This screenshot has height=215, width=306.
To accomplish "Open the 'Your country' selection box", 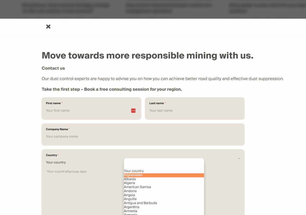I will tap(56, 162).
